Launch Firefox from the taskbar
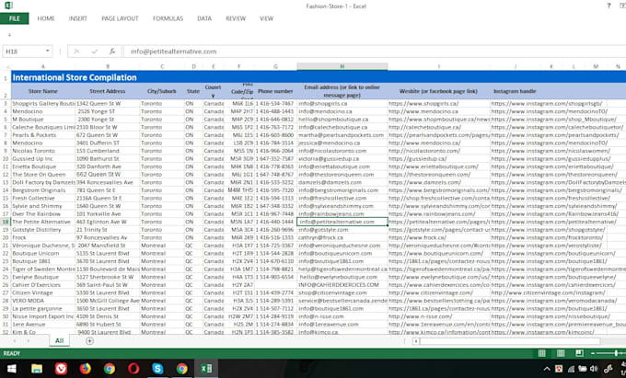This screenshot has width=626, height=378. 85,369
